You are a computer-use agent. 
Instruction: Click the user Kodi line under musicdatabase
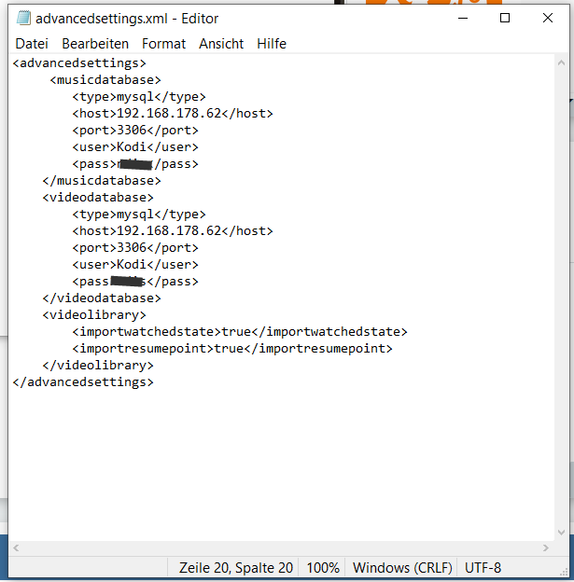click(x=135, y=147)
